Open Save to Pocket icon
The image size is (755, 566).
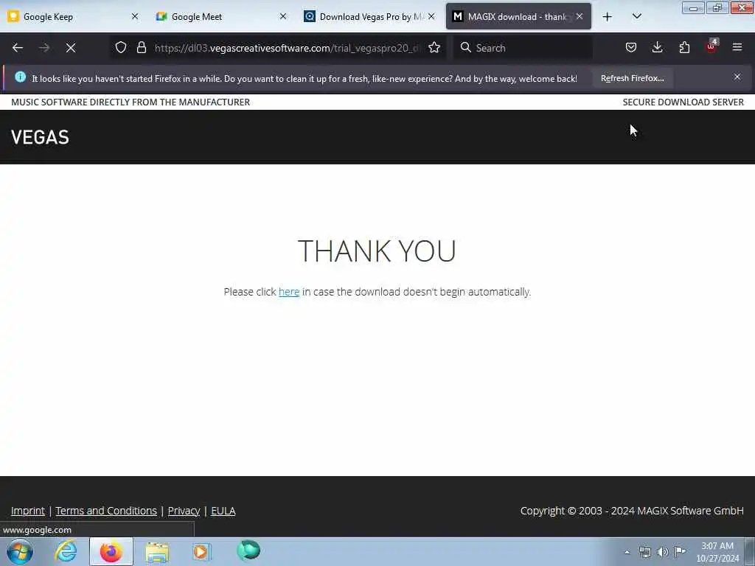(631, 47)
